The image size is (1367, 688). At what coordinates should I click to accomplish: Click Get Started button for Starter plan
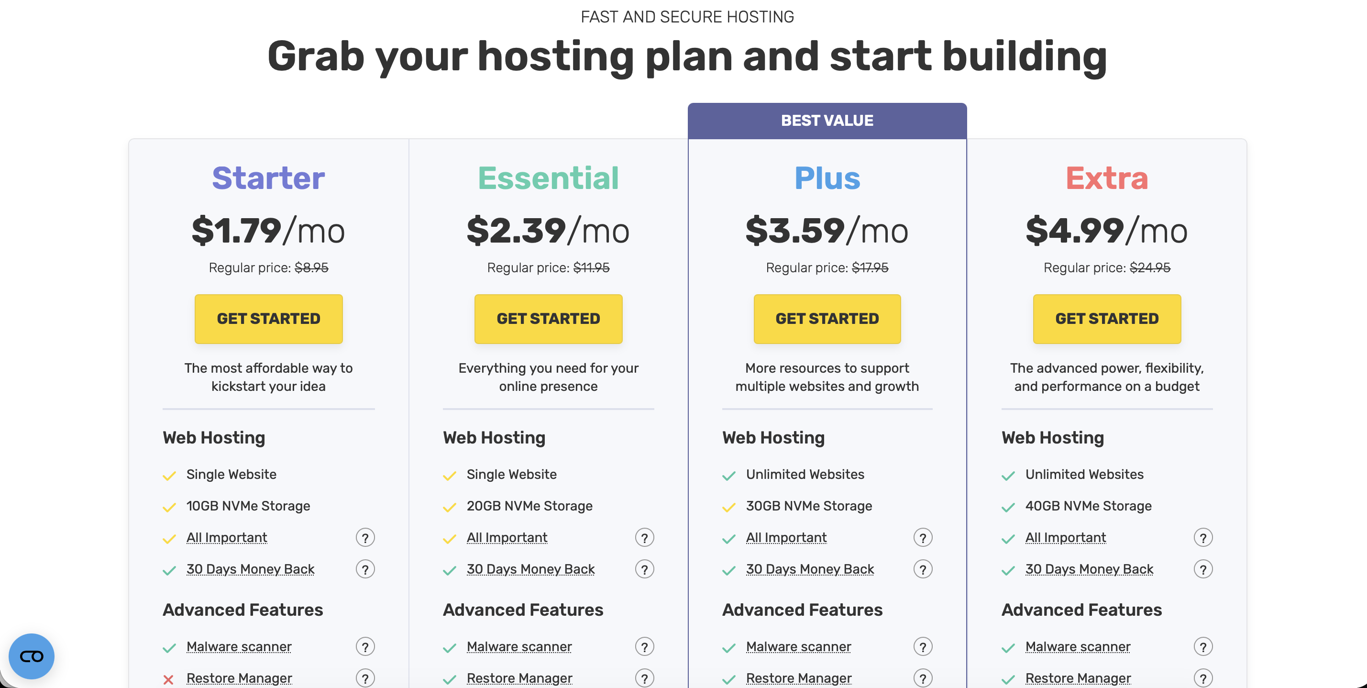(268, 319)
